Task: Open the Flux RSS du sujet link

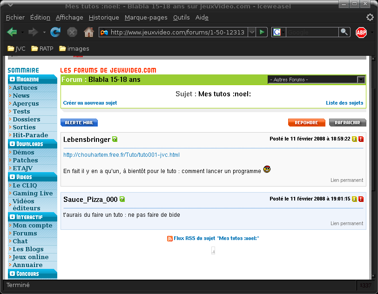Action: pos(216,238)
